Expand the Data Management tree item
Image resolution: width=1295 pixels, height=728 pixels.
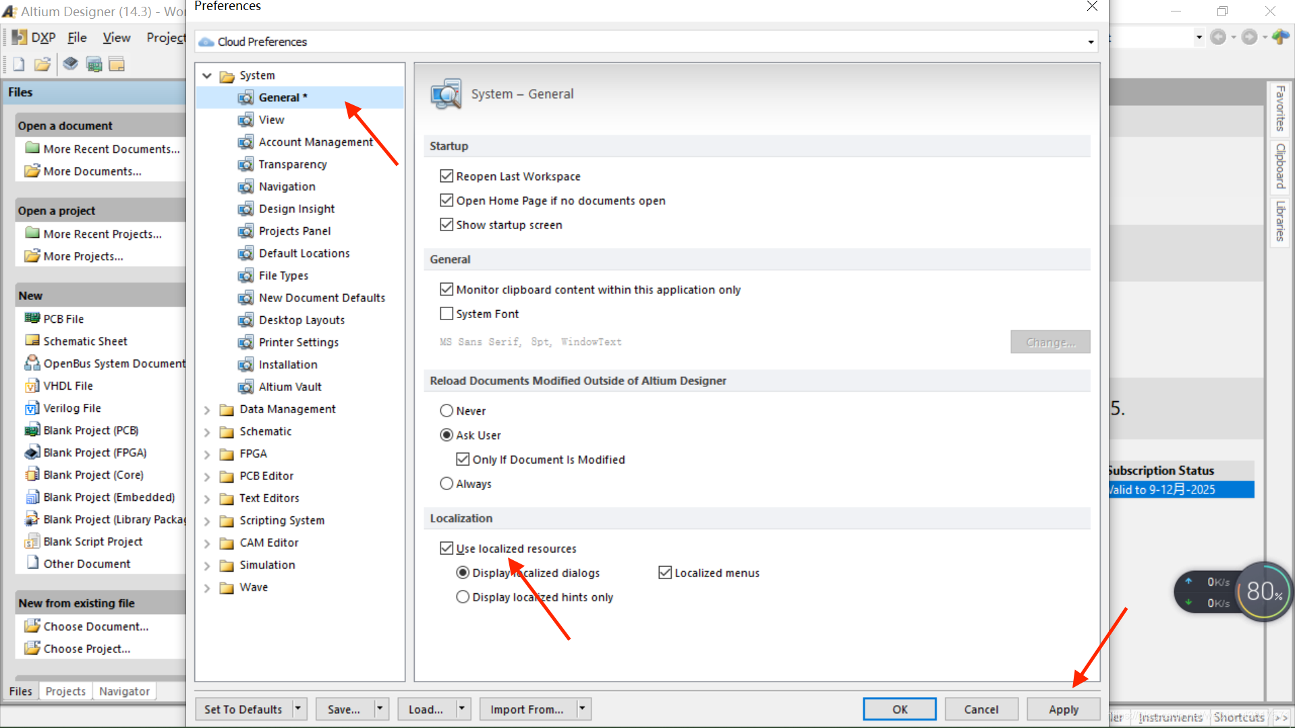click(206, 409)
